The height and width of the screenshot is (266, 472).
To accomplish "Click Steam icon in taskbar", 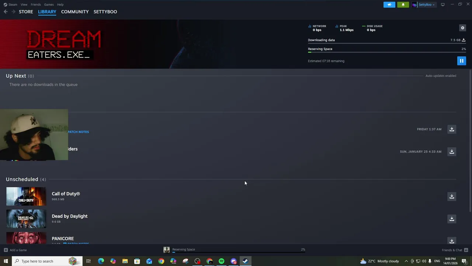I will pos(245,261).
